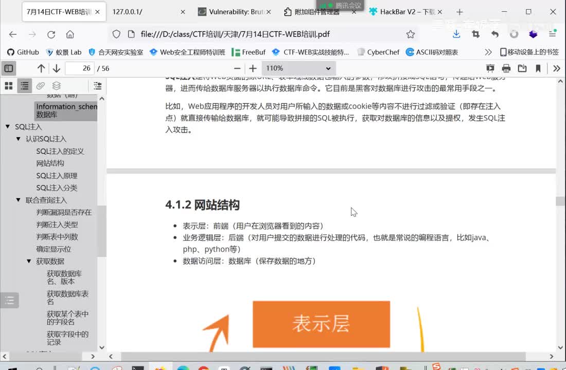
Task: Collapse the SQL注入 outline node
Action: 8,126
